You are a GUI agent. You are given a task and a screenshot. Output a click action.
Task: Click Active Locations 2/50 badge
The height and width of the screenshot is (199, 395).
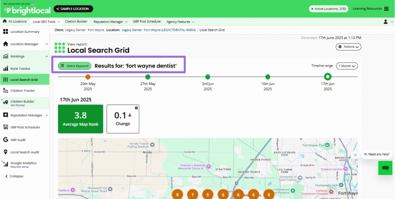328,9
